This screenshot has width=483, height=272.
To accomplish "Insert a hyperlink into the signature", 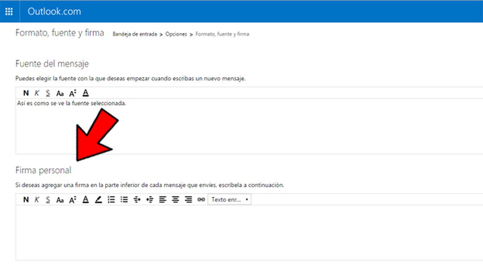I will (x=201, y=199).
